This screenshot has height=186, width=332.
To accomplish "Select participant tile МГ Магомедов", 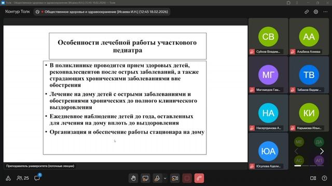I will 268,75.
